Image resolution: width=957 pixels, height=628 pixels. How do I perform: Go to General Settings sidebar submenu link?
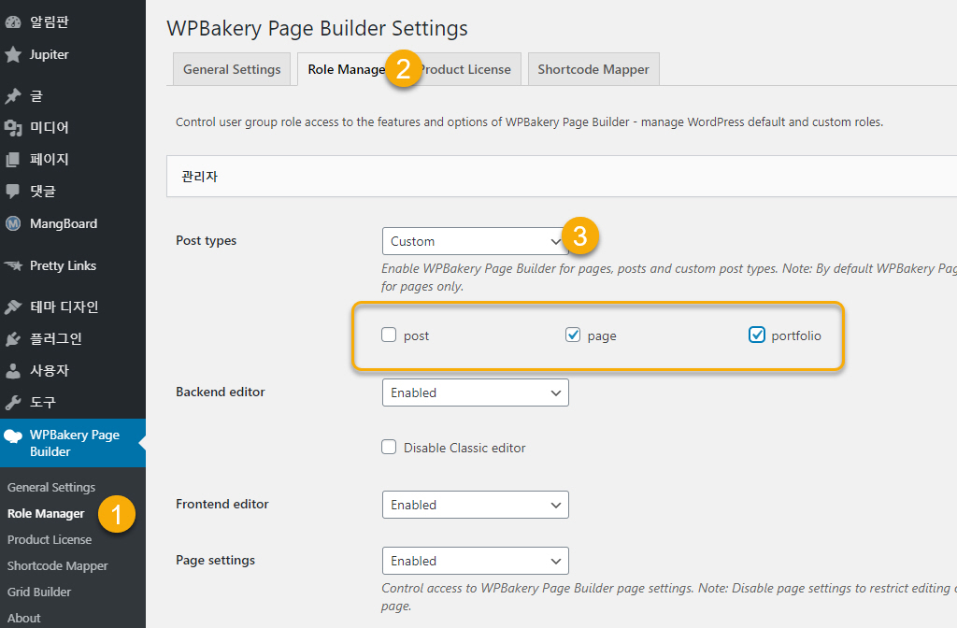coord(51,487)
